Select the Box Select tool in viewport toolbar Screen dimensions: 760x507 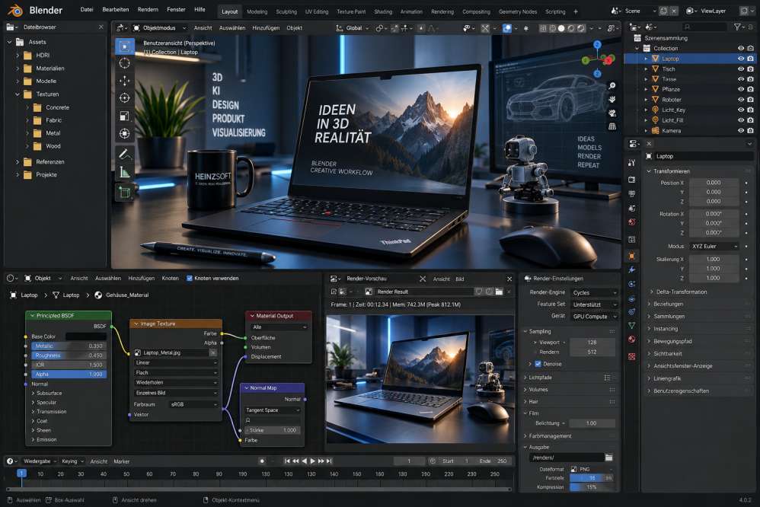coord(125,46)
